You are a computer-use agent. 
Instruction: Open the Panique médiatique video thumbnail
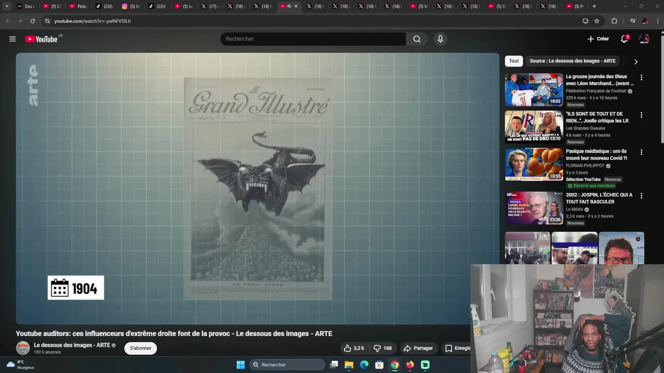coord(534,164)
